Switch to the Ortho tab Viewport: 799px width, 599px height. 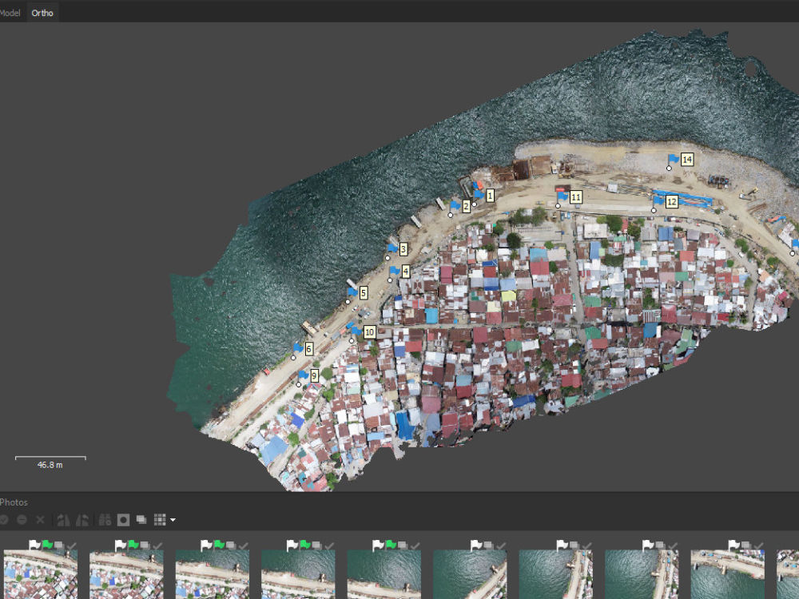coord(42,12)
